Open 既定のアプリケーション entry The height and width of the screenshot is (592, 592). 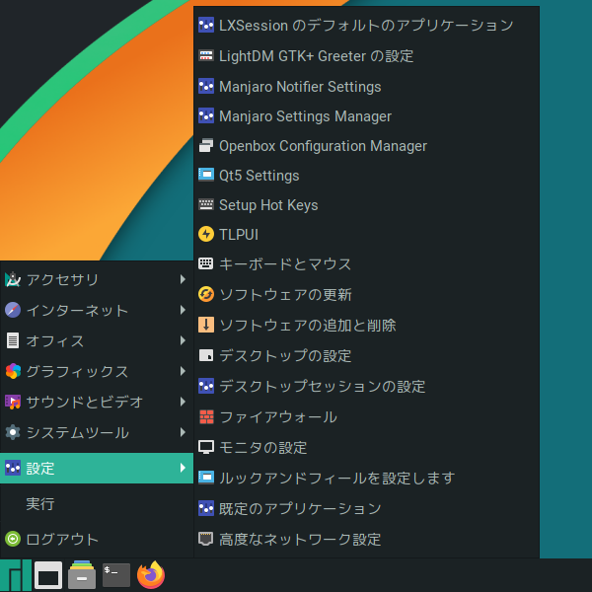coord(366,508)
